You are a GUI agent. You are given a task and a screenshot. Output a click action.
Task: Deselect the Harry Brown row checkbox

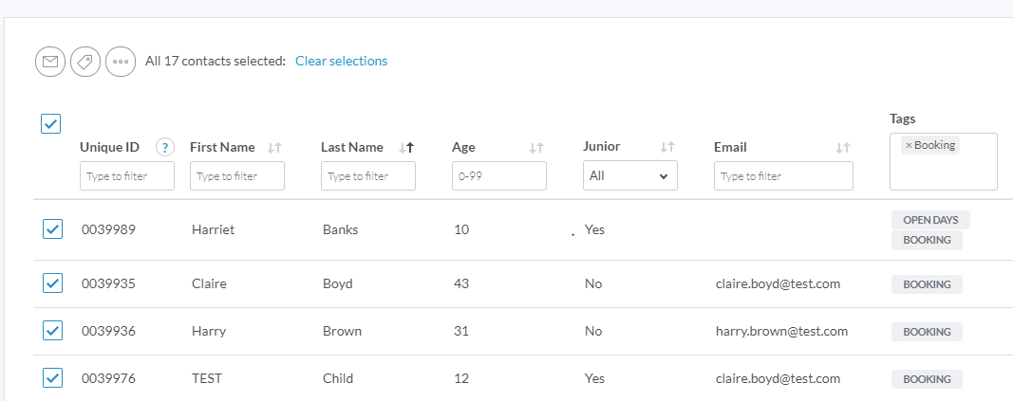53,331
